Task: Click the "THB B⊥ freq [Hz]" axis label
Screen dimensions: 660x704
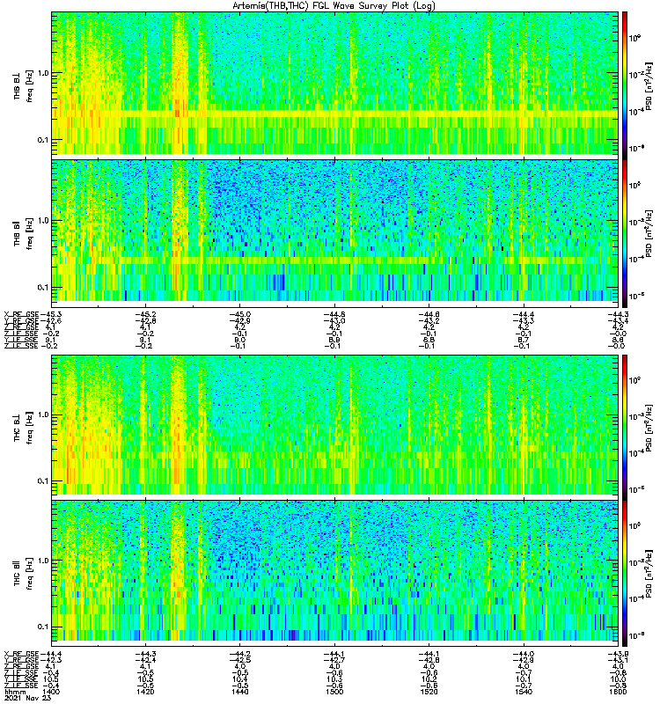Action: 24,85
